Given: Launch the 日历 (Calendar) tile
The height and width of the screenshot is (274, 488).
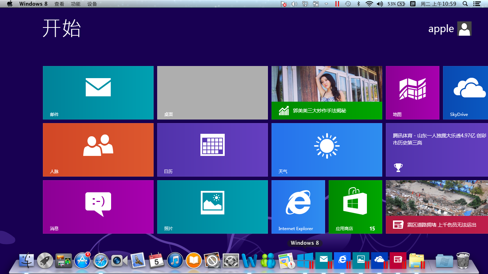Looking at the screenshot, I should click(x=212, y=149).
